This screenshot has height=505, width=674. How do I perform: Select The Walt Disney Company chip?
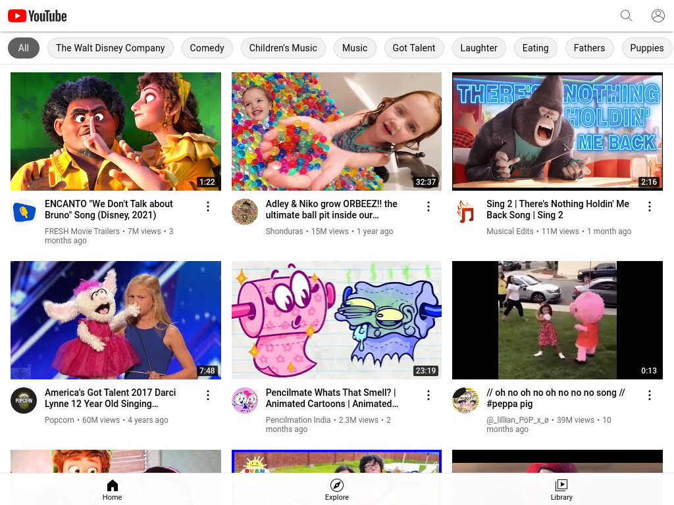coord(111,48)
